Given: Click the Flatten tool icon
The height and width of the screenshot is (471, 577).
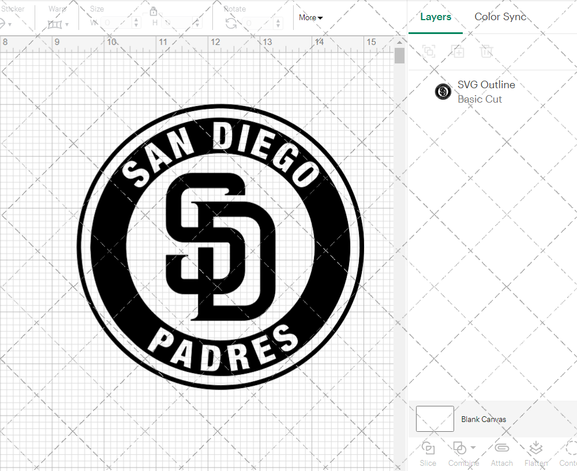Looking at the screenshot, I should point(536,448).
